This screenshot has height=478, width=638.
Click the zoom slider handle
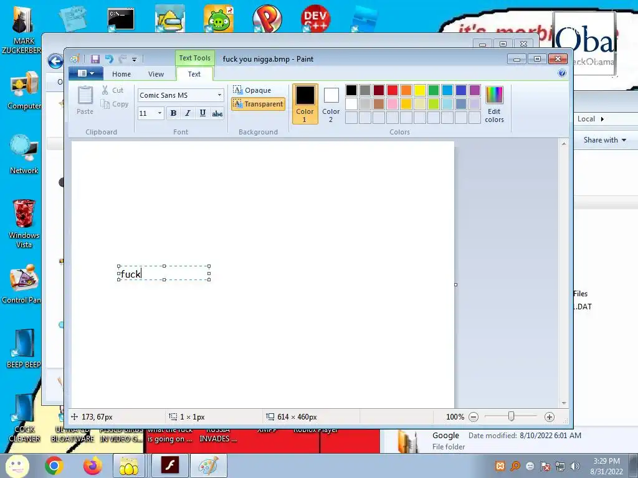pyautogui.click(x=511, y=416)
